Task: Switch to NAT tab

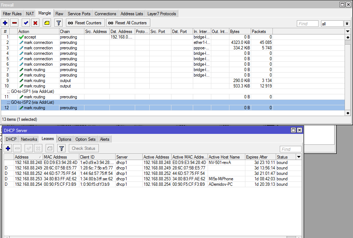Action: [x=30, y=14]
